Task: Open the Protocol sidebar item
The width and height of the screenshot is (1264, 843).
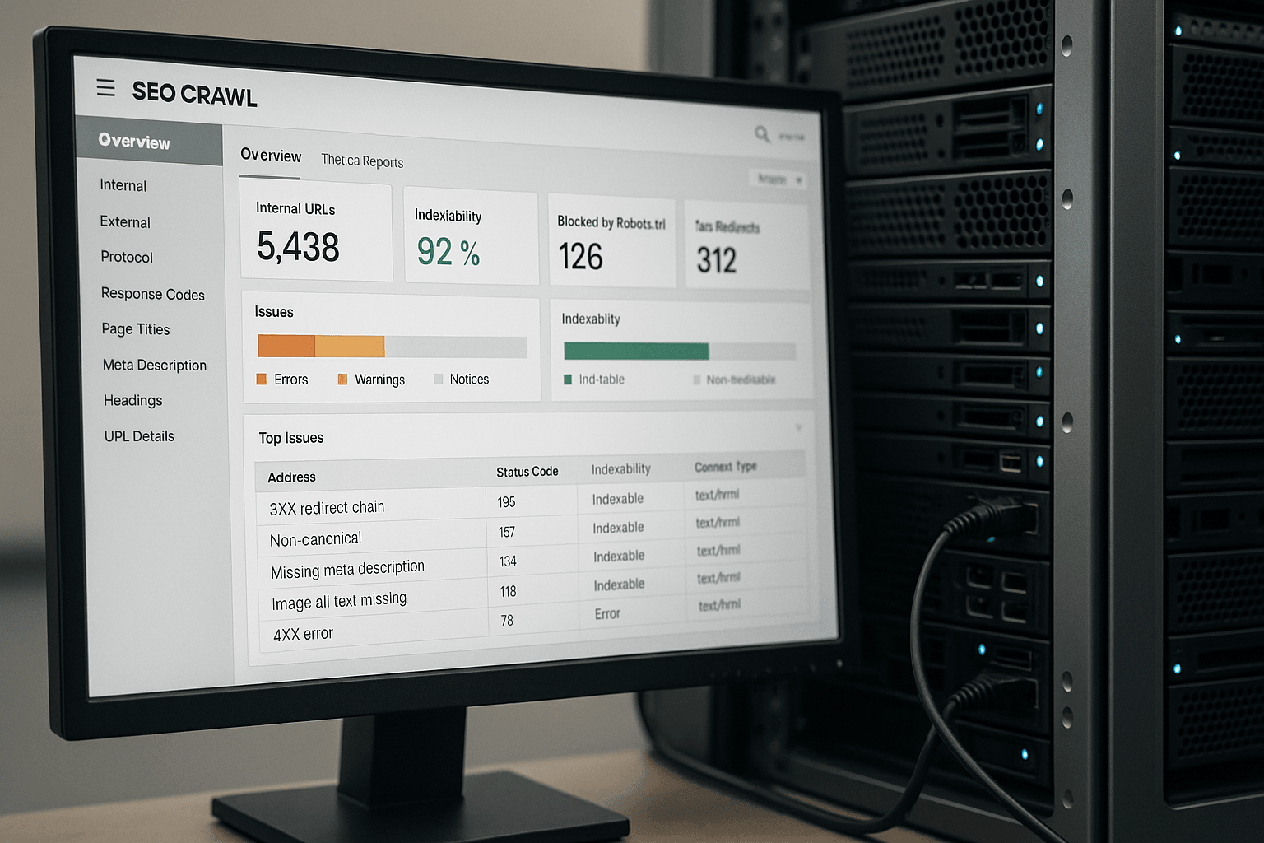Action: pyautogui.click(x=127, y=257)
